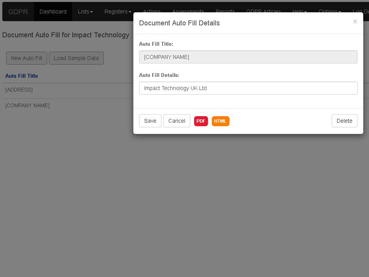This screenshot has height=277, width=369.
Task: Click the GDPR brand link
Action: (18, 12)
